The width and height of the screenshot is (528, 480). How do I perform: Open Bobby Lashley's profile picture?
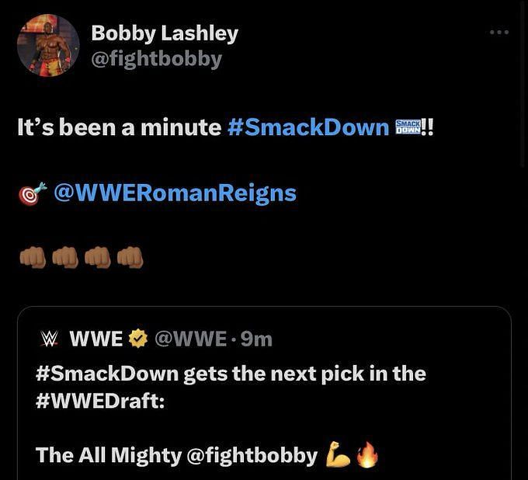click(48, 46)
